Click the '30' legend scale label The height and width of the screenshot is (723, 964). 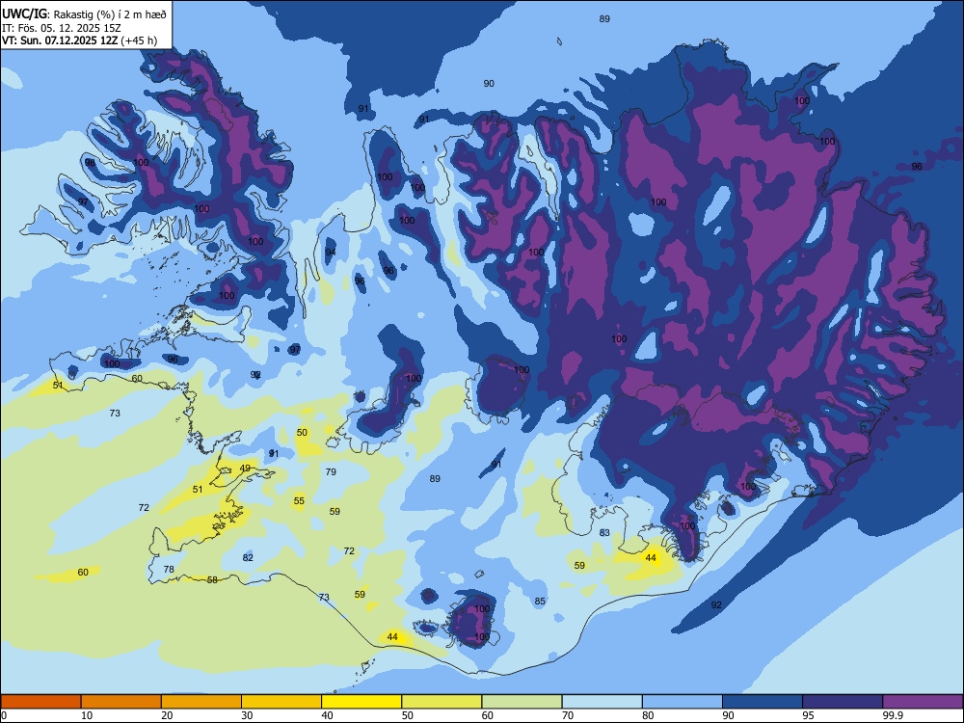pos(247,715)
